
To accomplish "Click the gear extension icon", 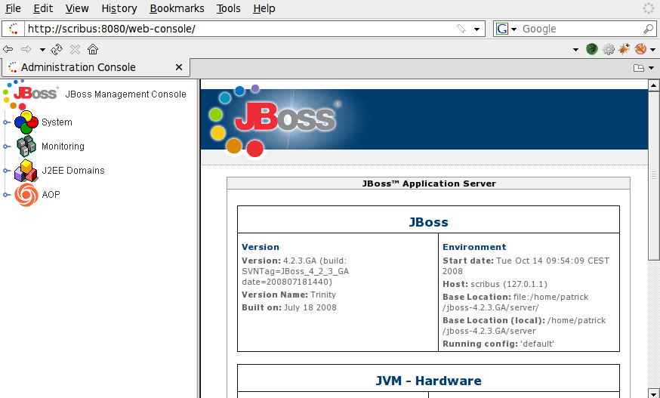I will [x=608, y=49].
